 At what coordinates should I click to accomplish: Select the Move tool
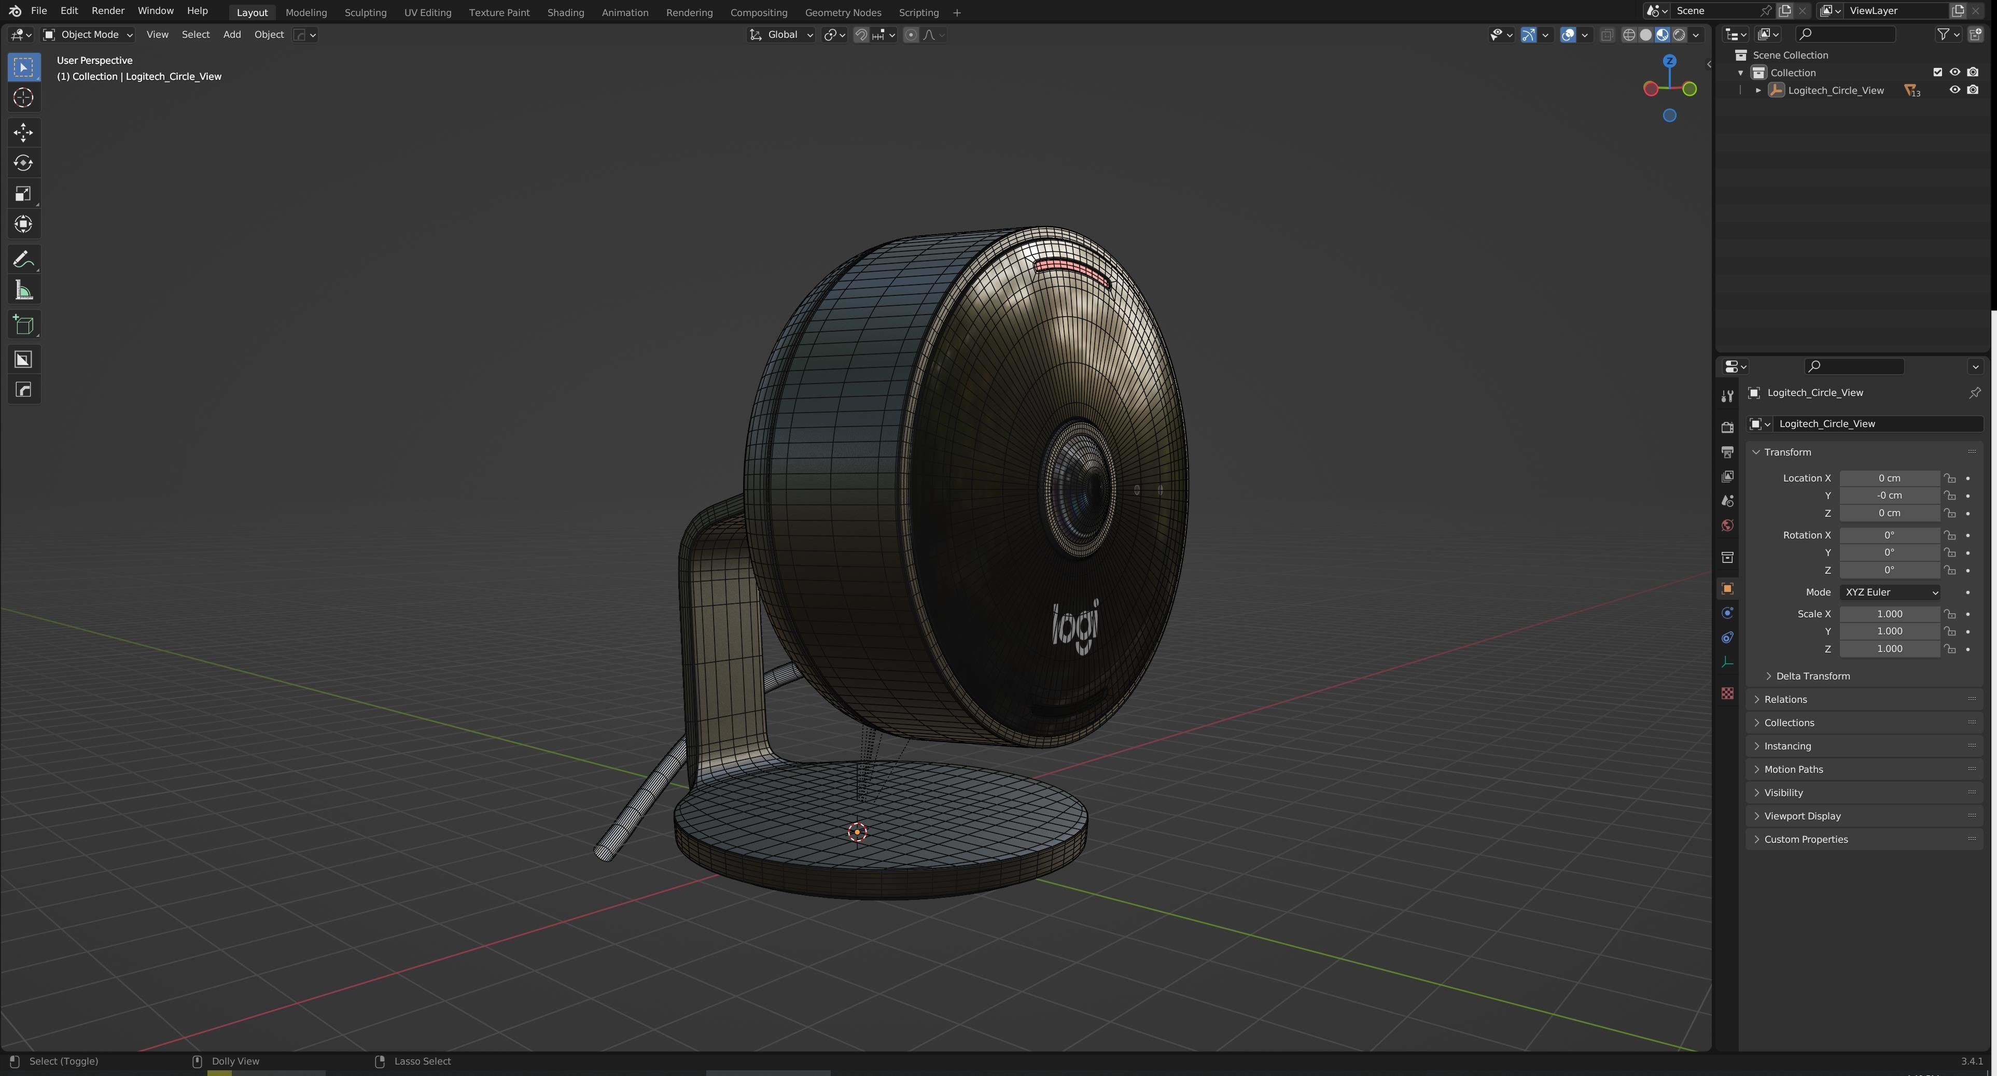pyautogui.click(x=23, y=133)
